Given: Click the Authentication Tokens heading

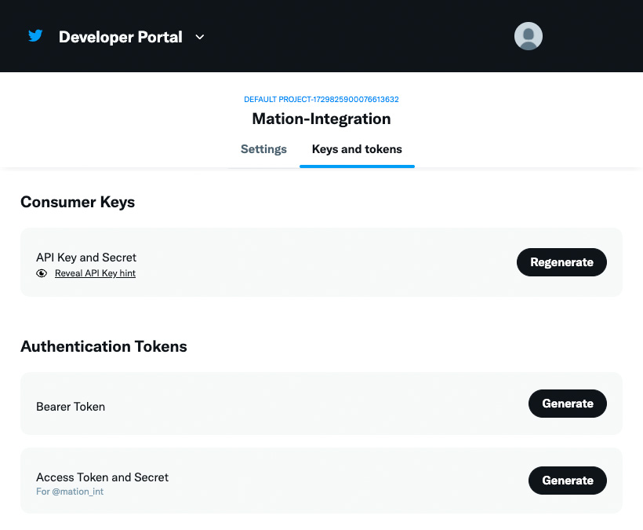Looking at the screenshot, I should tap(104, 346).
